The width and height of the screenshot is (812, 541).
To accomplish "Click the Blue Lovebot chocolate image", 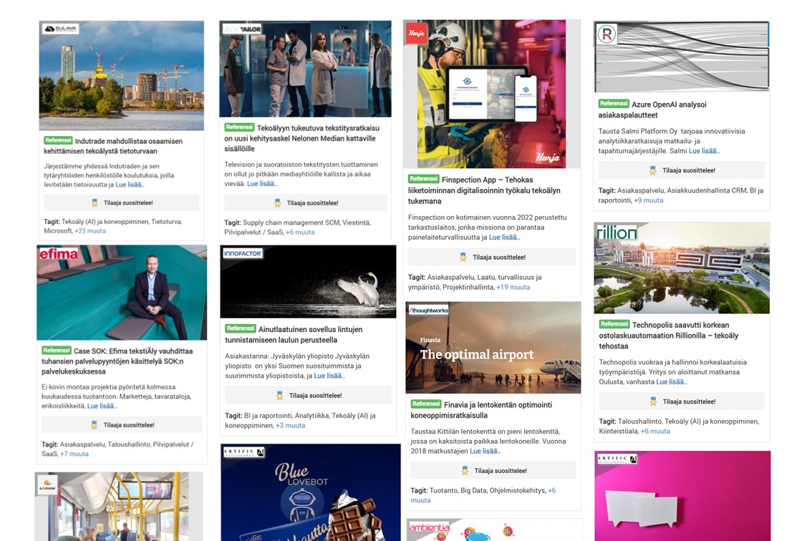I will tap(311, 492).
